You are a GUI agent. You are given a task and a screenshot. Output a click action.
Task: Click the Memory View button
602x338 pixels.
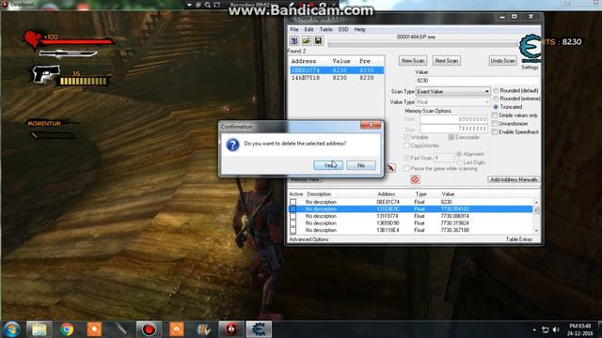(x=305, y=179)
